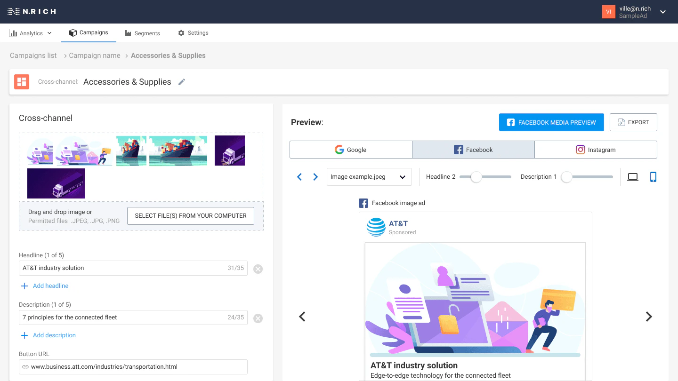Click the link icon in the Button URL field

pyautogui.click(x=26, y=367)
